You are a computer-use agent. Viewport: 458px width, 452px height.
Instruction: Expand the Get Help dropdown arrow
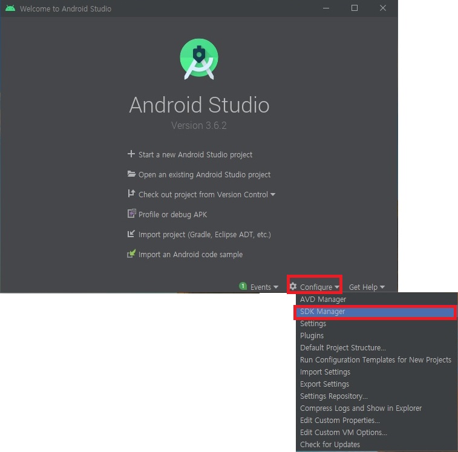pyautogui.click(x=382, y=287)
